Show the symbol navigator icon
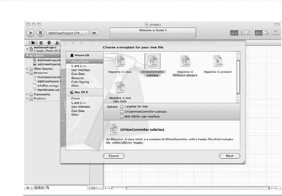 click(41, 43)
